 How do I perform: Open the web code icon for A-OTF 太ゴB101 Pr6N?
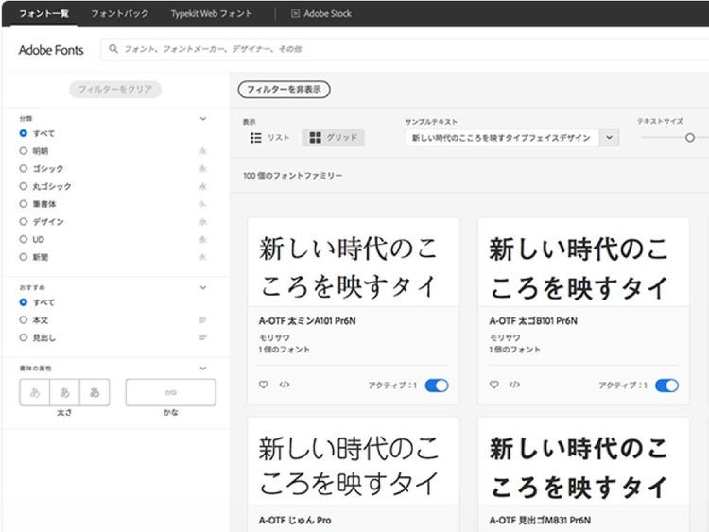(514, 385)
